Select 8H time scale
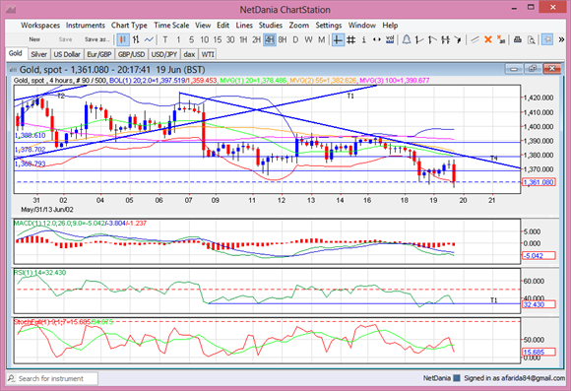The width and height of the screenshot is (571, 391). pos(283,39)
